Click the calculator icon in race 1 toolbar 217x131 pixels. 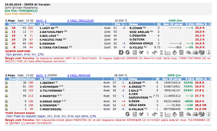coord(181,52)
